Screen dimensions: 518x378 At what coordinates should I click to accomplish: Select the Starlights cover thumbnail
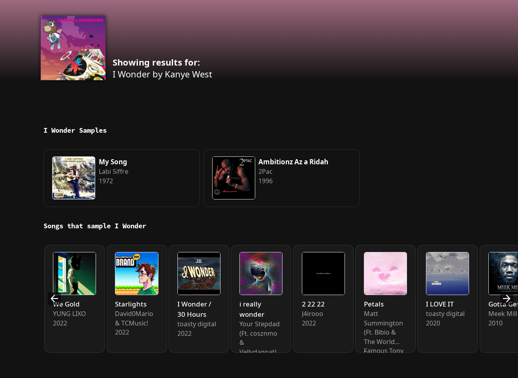click(x=137, y=273)
